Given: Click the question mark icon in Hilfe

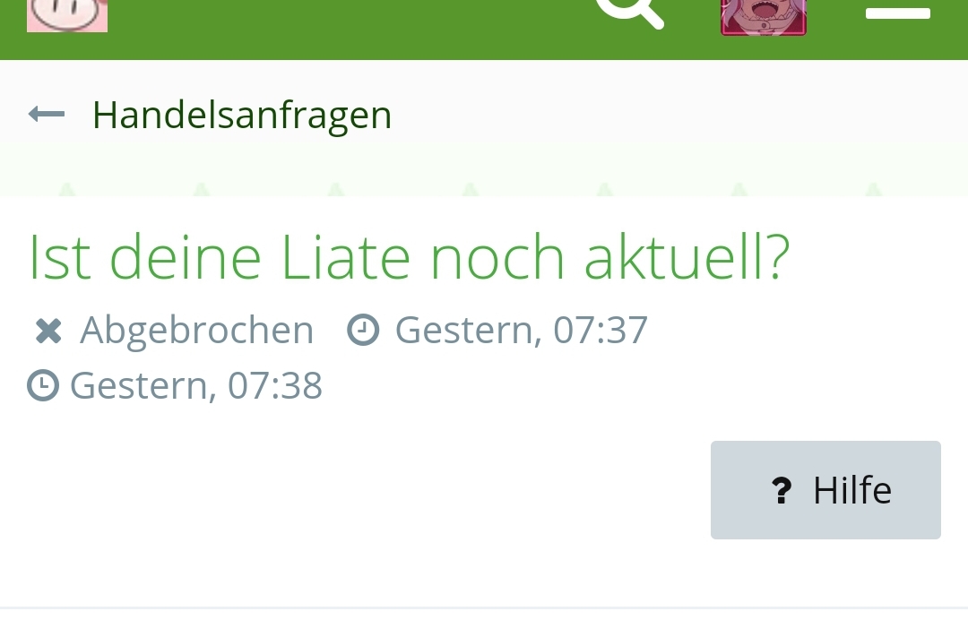Looking at the screenshot, I should tap(782, 491).
